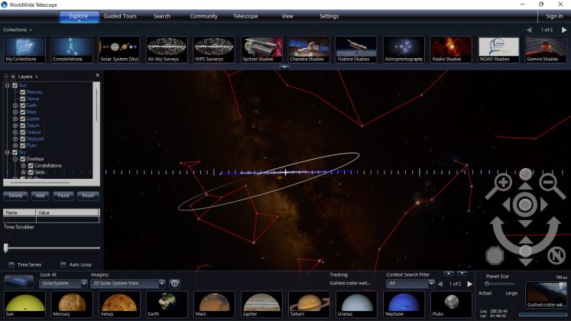Open the Look At dropdown showing SolarSystem
571x321 pixels.
pyautogui.click(x=63, y=284)
